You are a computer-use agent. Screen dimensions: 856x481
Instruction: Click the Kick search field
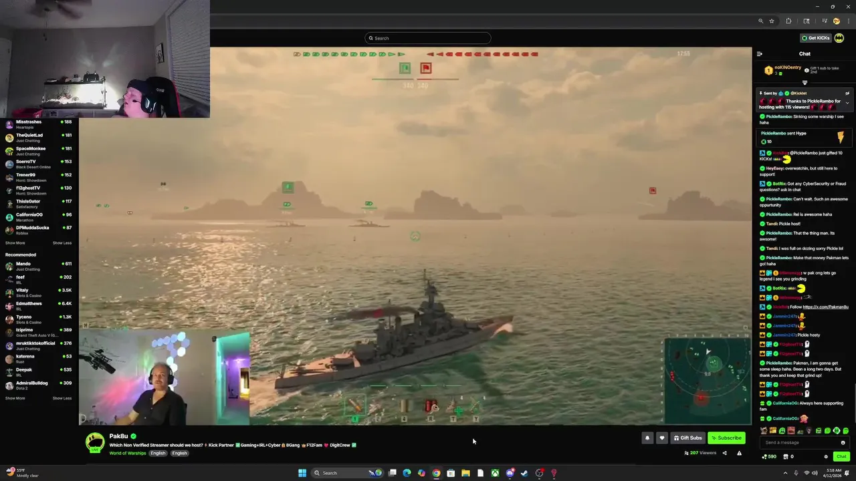click(x=428, y=38)
